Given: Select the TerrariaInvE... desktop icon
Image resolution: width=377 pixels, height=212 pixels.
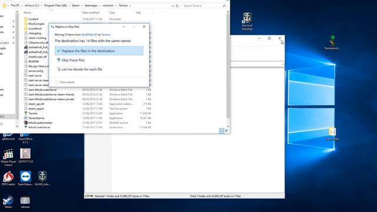Looking at the screenshot, I should 332,42.
